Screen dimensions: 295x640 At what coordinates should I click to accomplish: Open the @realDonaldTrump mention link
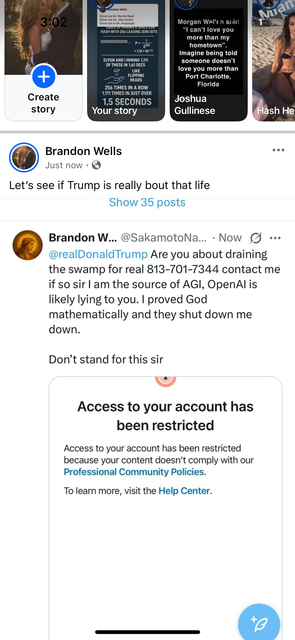pyautogui.click(x=98, y=254)
